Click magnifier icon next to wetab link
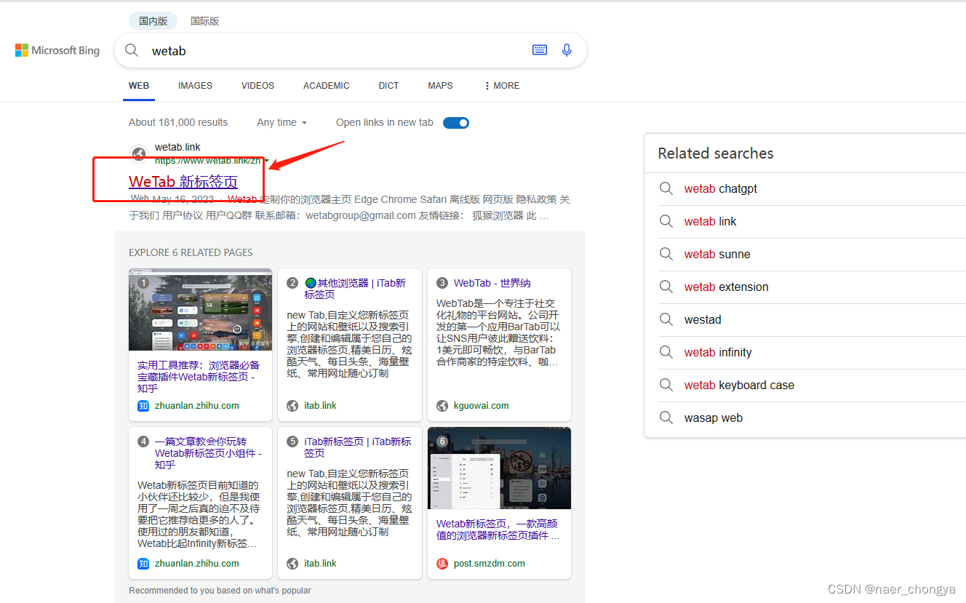Screen dimensions: 966x603 (666, 221)
